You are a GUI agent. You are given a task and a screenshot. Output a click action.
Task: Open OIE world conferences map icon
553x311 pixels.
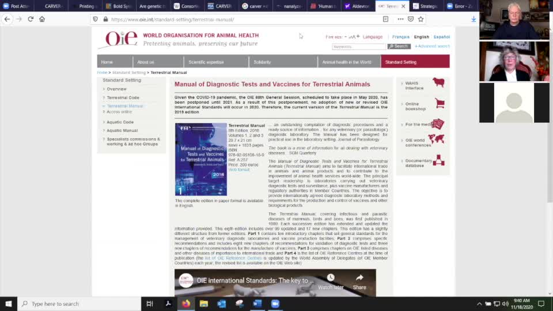(436, 139)
